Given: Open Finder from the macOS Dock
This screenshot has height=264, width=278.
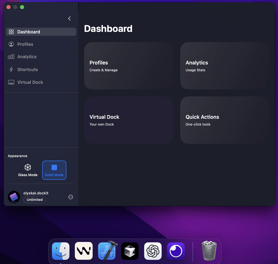Looking at the screenshot, I should click(60, 251).
